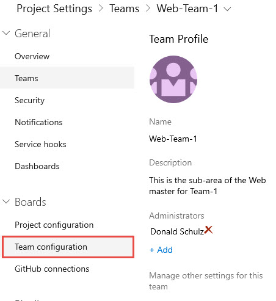The image size is (276, 301).
Task: Open Security settings
Action: [x=29, y=100]
